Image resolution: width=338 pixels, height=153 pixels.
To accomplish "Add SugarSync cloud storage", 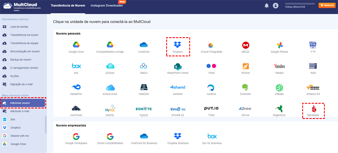I will click(x=279, y=111).
